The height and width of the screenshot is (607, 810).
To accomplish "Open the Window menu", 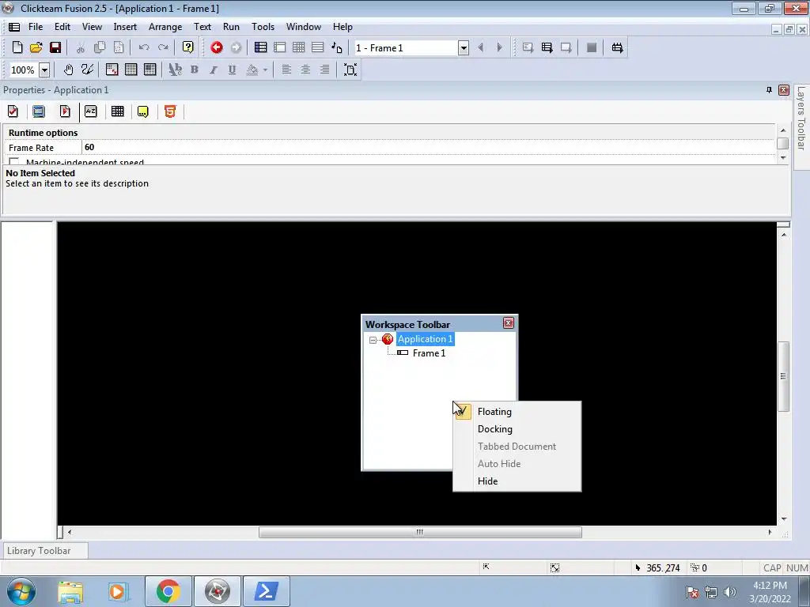I will 304,27.
